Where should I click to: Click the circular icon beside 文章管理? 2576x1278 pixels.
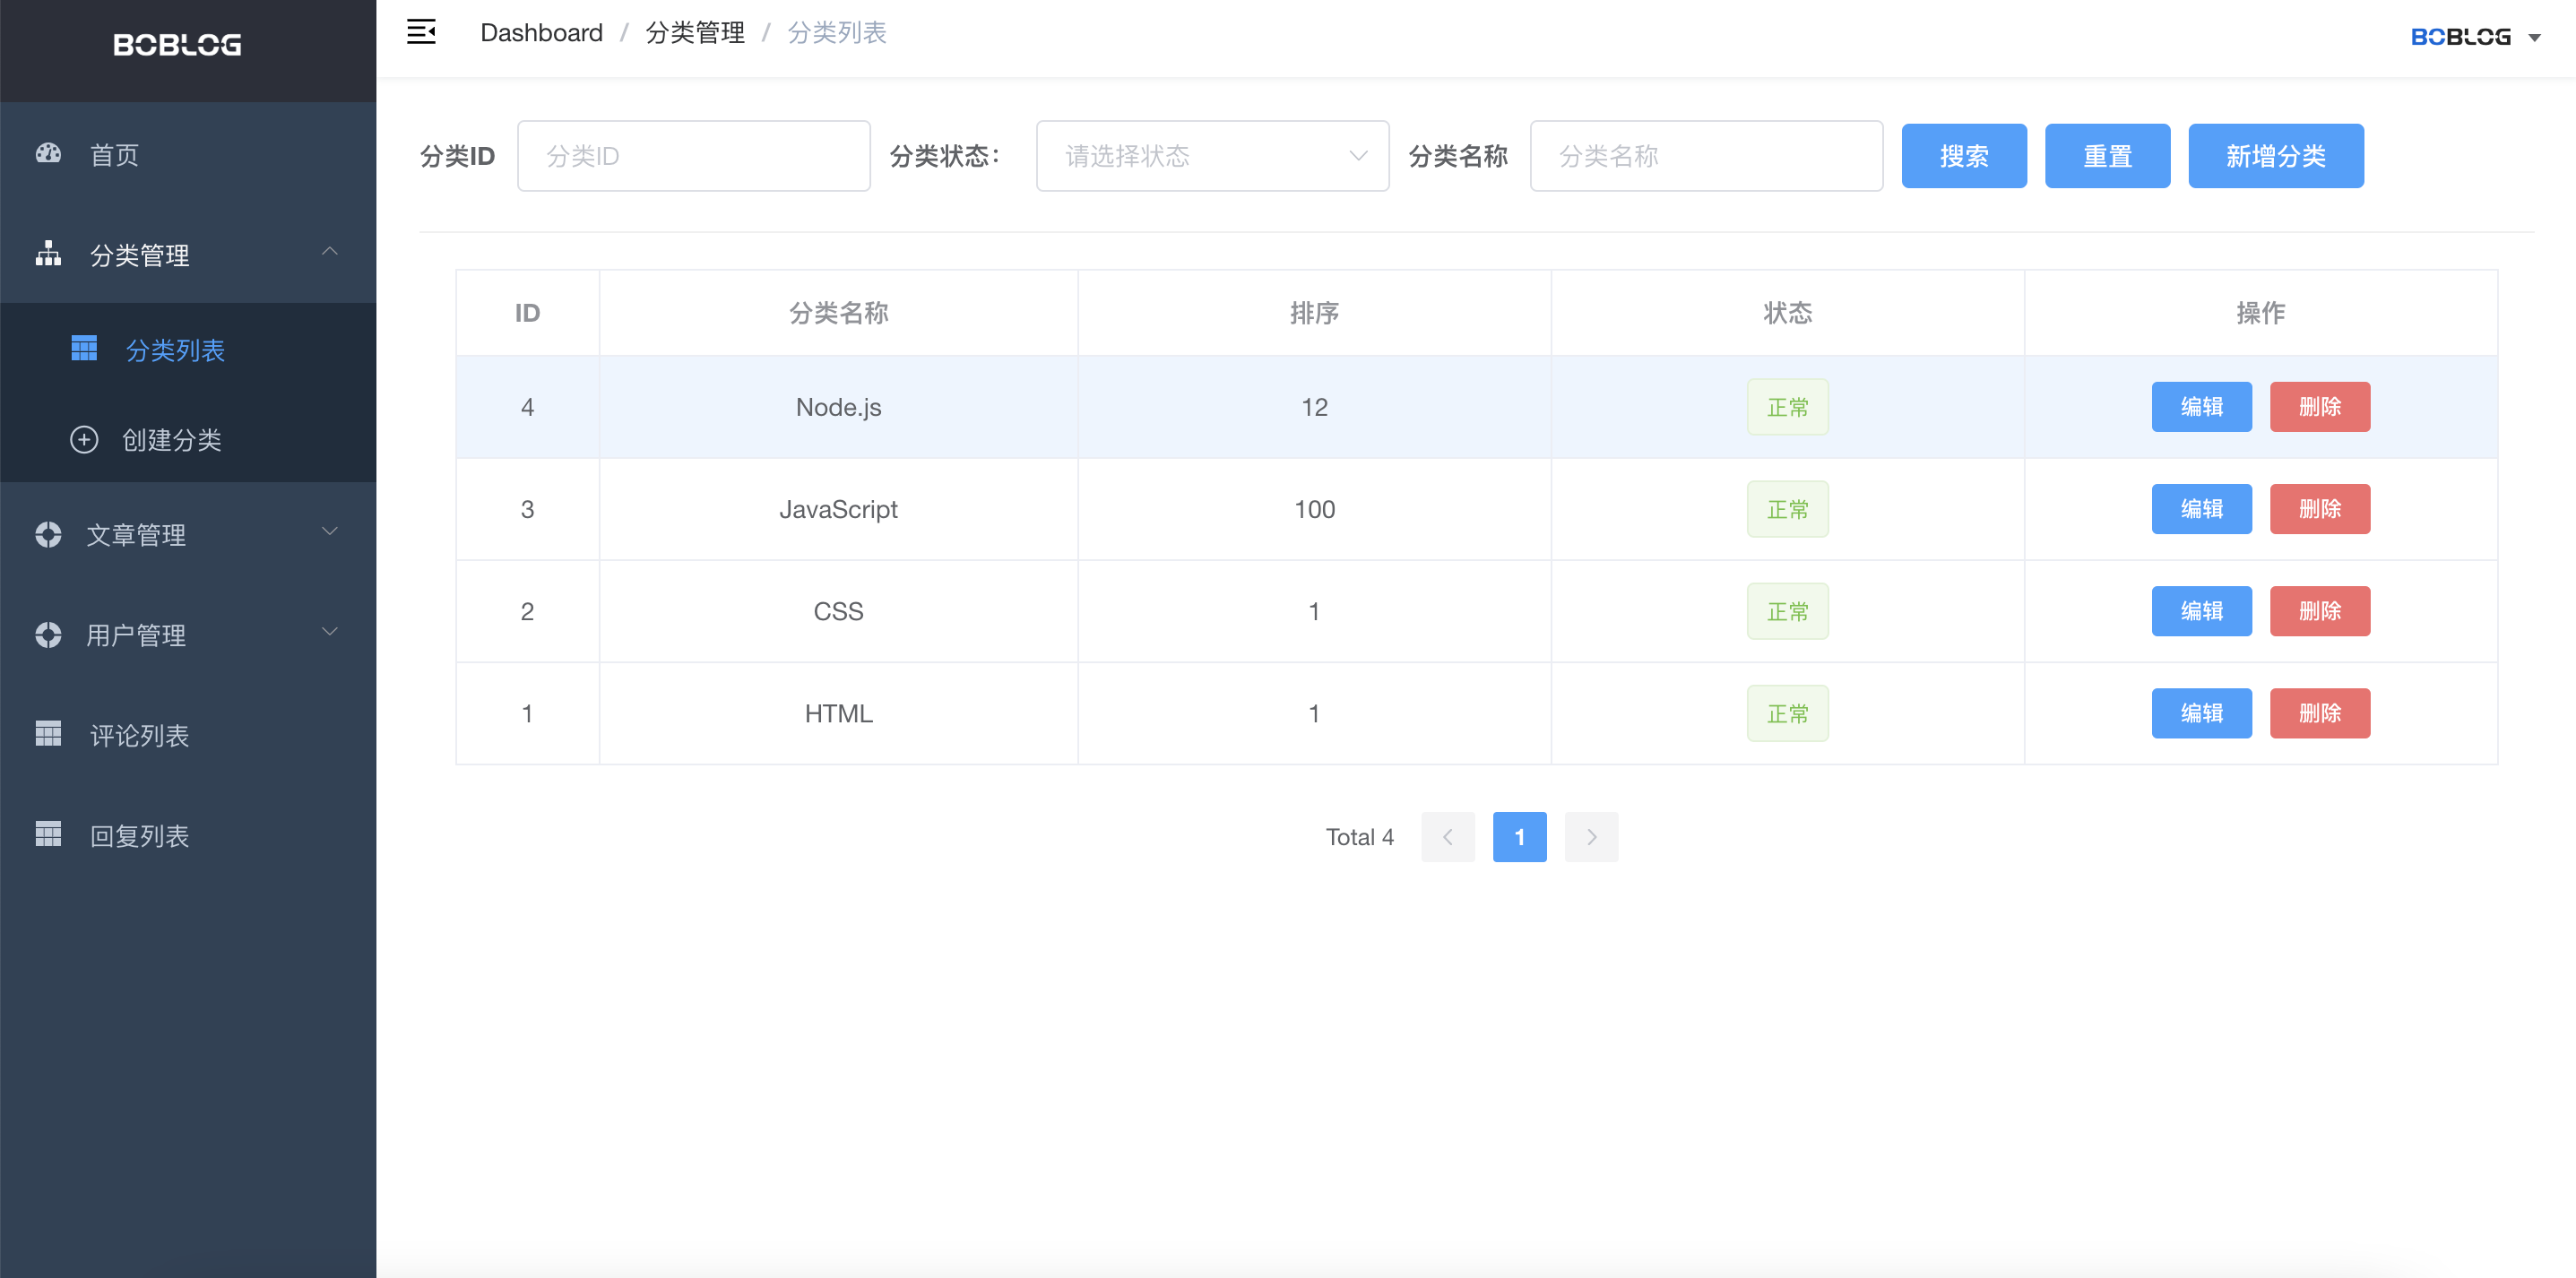(x=48, y=535)
